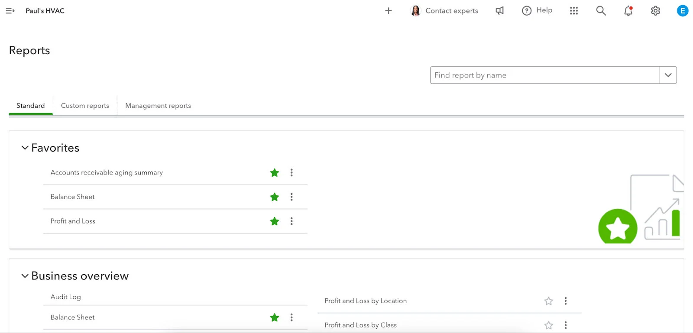Viewport: 693px width, 333px height.
Task: Click the Help label
Action: (x=544, y=10)
